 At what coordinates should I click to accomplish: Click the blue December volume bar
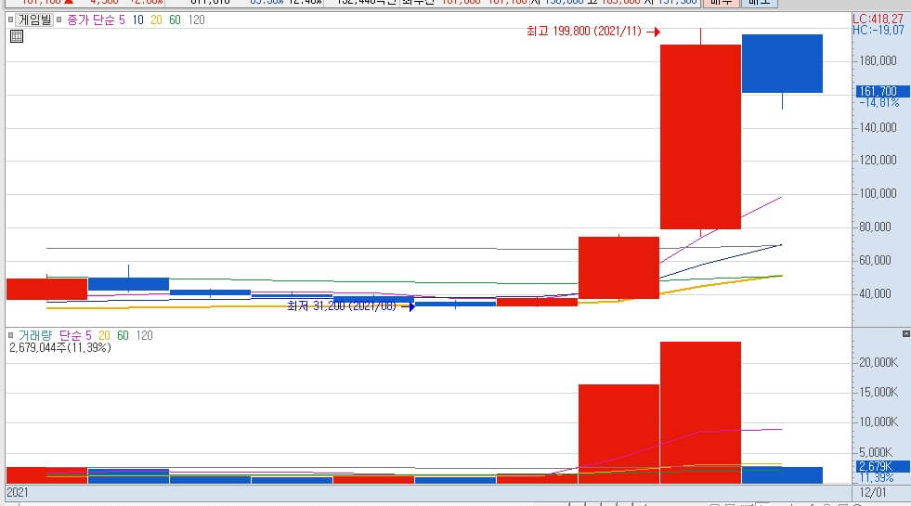tap(782, 475)
